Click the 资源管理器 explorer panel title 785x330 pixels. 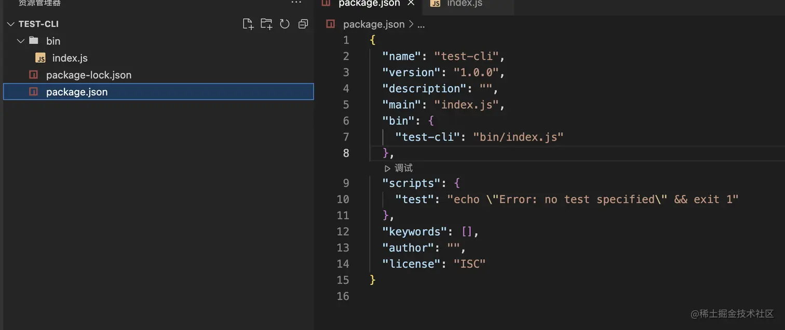[x=39, y=3]
